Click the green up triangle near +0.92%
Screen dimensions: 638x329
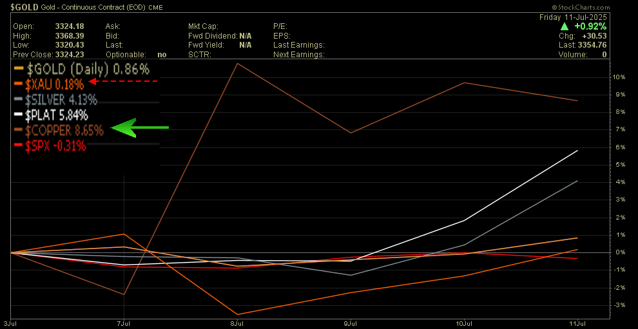tap(564, 26)
